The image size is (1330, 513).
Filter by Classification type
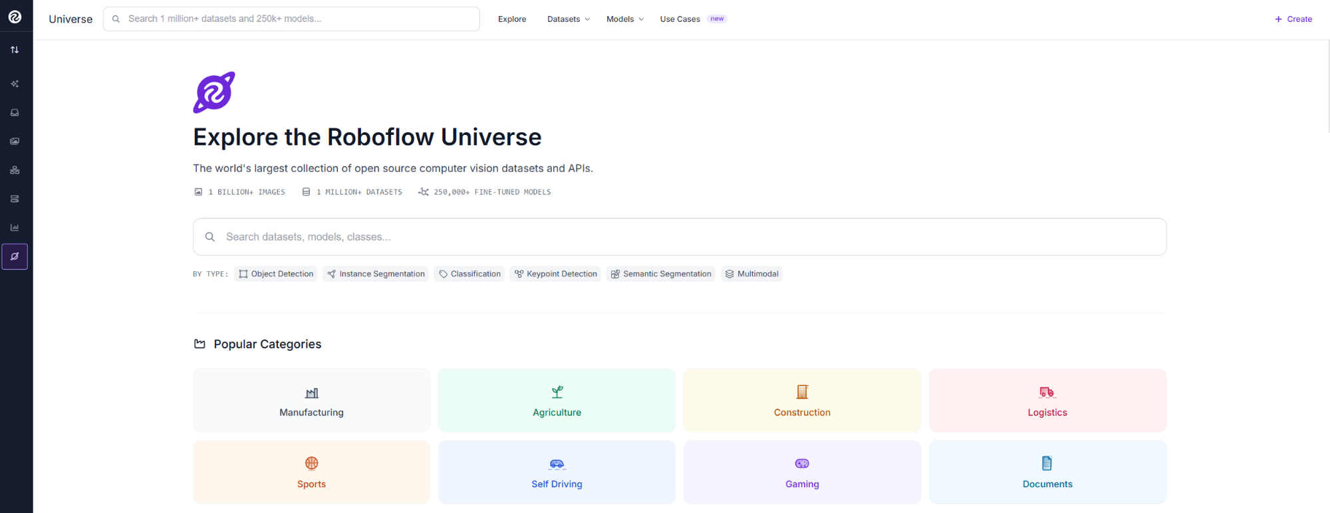tap(469, 274)
